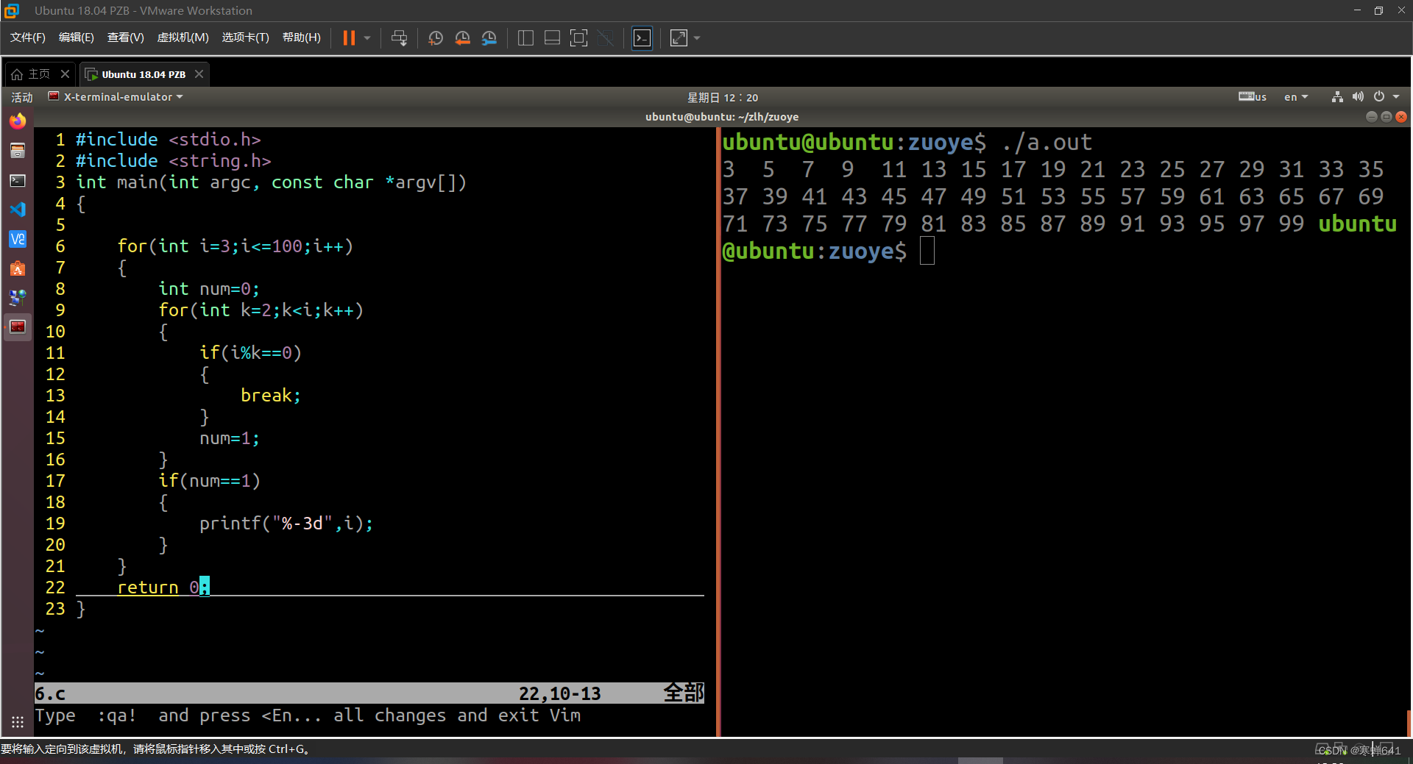Take a snapshot of the virtual machine
Viewport: 1413px width, 764px height.
[x=436, y=38]
